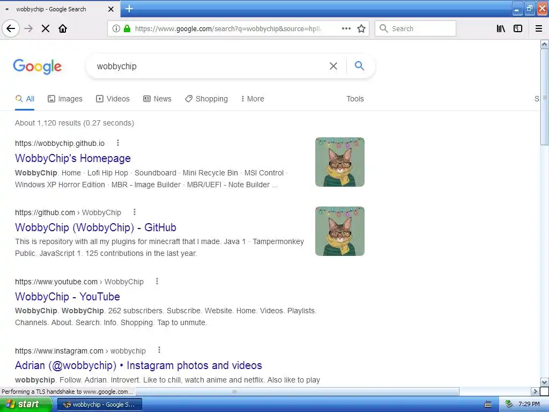Open Adrian (@wobbychip) Instagram link
This screenshot has height=412, width=549.
tap(138, 365)
